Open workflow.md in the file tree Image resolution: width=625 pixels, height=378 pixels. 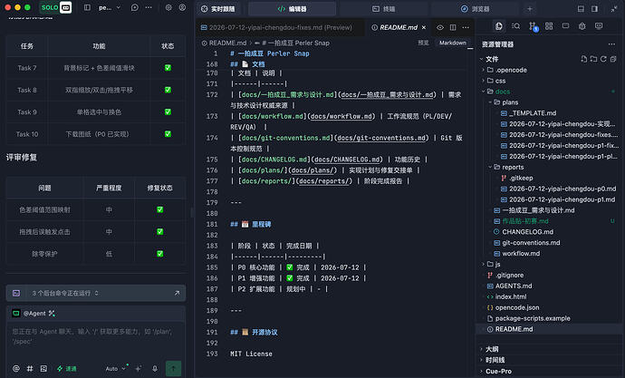pyautogui.click(x=521, y=253)
